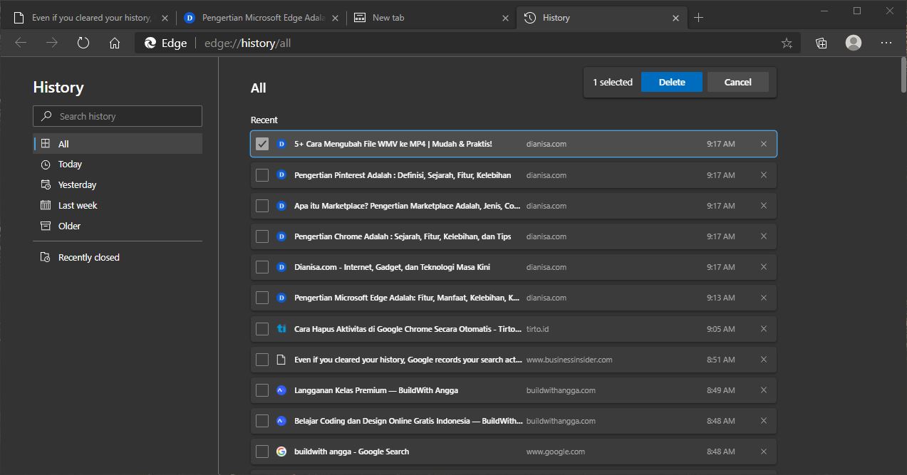Delete the selected history entry
Image resolution: width=907 pixels, height=475 pixels.
(670, 81)
